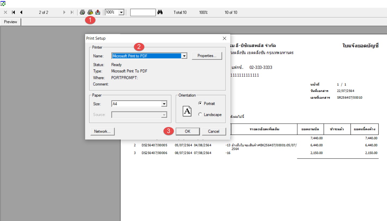The height and width of the screenshot is (221, 387).
Task: Open the paper Size dropdown
Action: 164,104
